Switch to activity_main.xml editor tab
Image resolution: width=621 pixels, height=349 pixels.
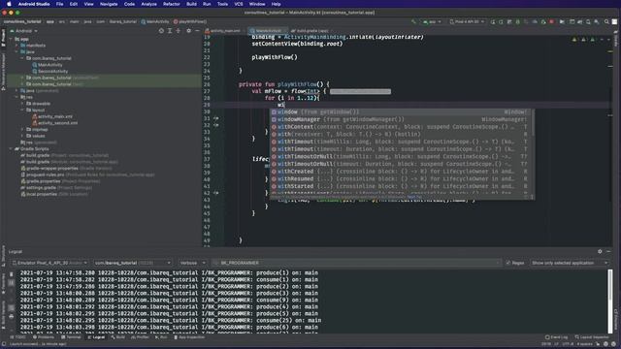[x=225, y=30]
